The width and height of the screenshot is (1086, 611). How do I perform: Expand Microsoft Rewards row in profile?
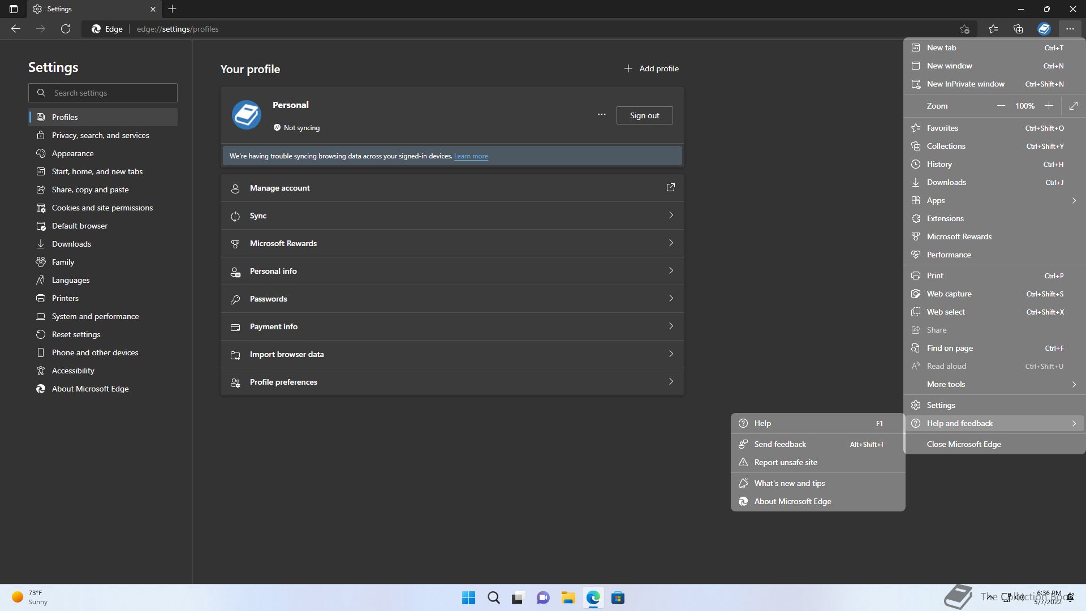[x=453, y=243]
